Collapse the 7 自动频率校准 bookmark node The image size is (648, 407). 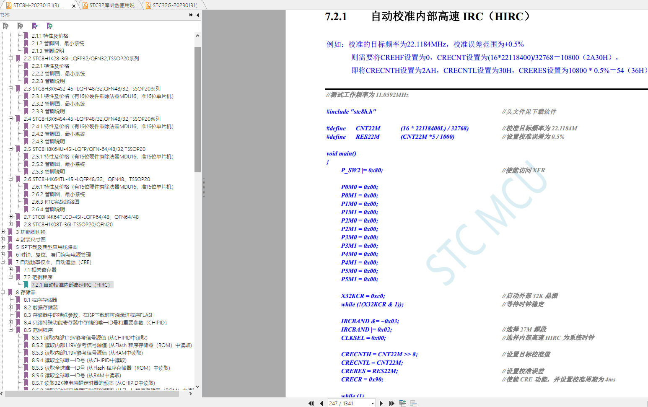click(x=3, y=262)
